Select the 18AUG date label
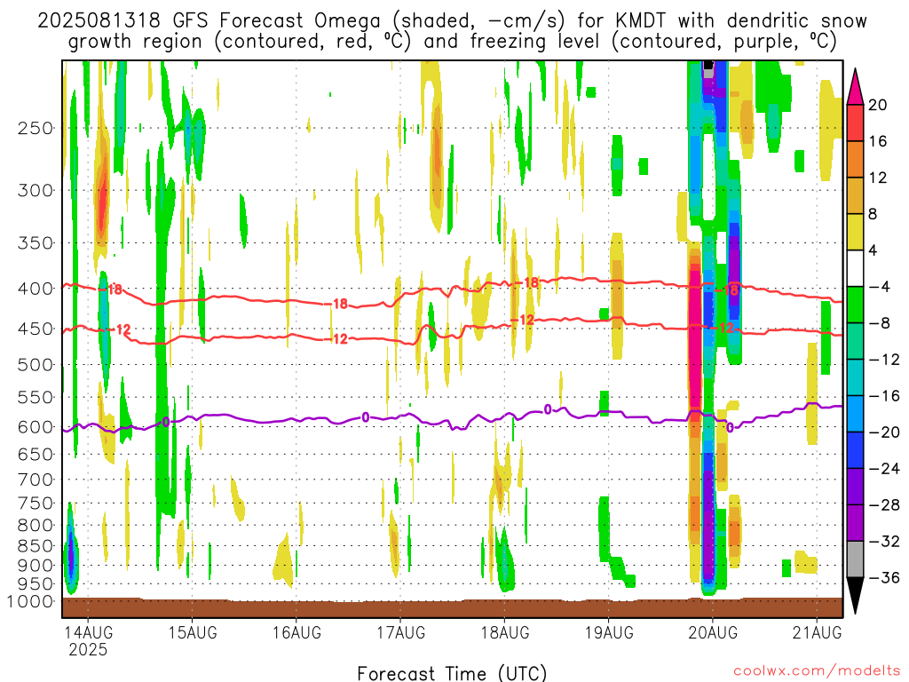The image size is (909, 682). 505,632
